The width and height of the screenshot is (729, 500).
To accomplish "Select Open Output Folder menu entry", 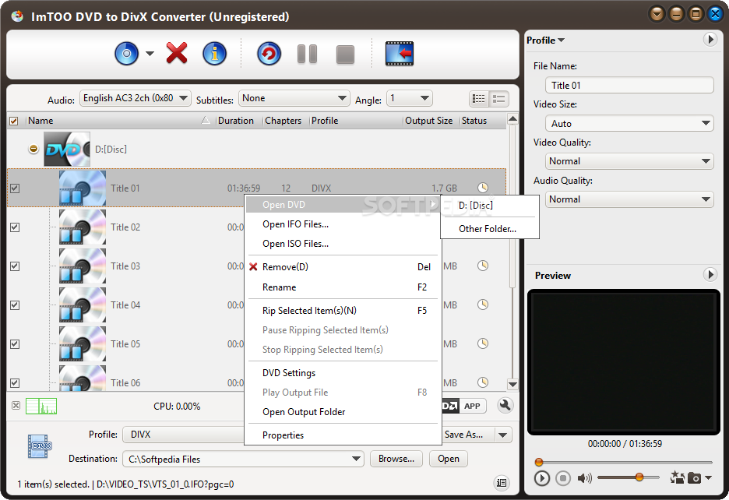I will click(x=341, y=412).
